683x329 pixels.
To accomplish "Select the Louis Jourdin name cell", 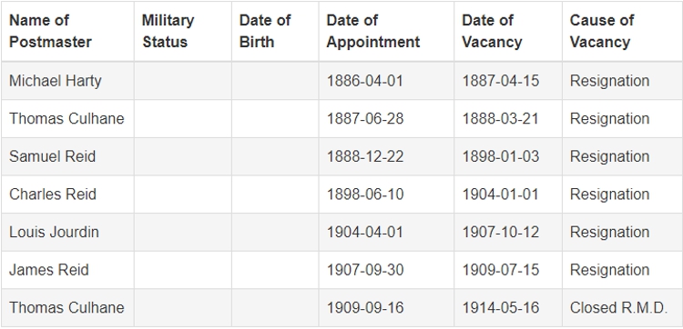I will click(x=67, y=232).
